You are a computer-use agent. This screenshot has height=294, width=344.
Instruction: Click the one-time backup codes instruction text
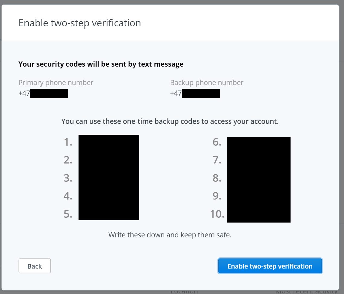click(170, 121)
